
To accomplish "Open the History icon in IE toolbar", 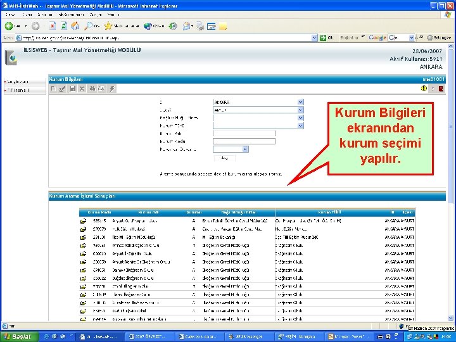I will [173, 26].
